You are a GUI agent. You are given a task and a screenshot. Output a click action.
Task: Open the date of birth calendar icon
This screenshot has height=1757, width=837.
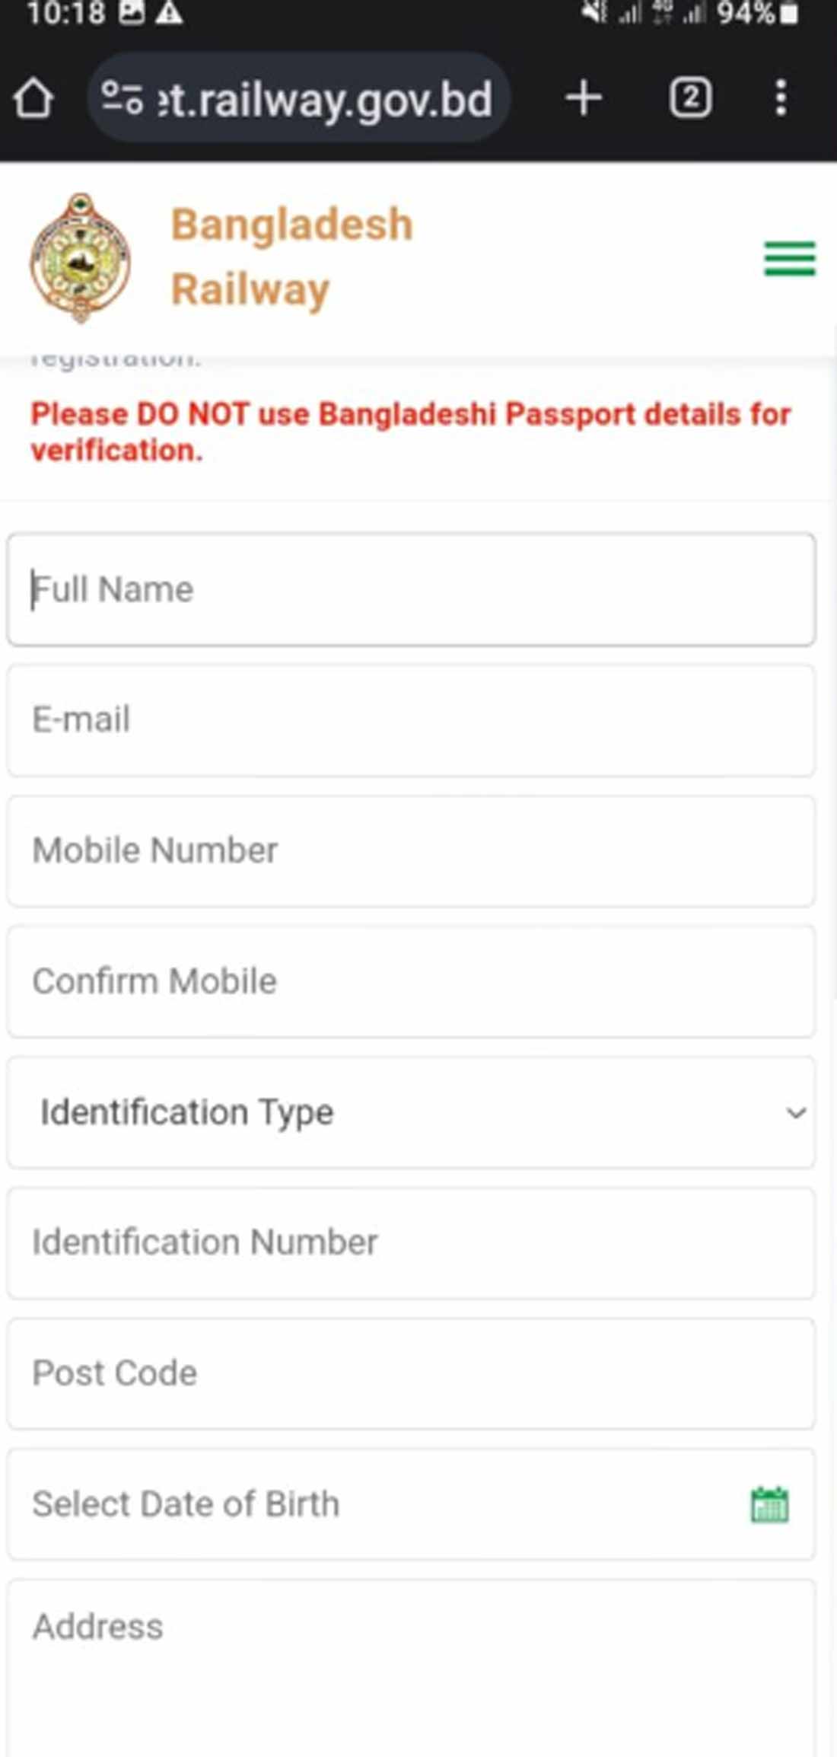pos(769,1504)
